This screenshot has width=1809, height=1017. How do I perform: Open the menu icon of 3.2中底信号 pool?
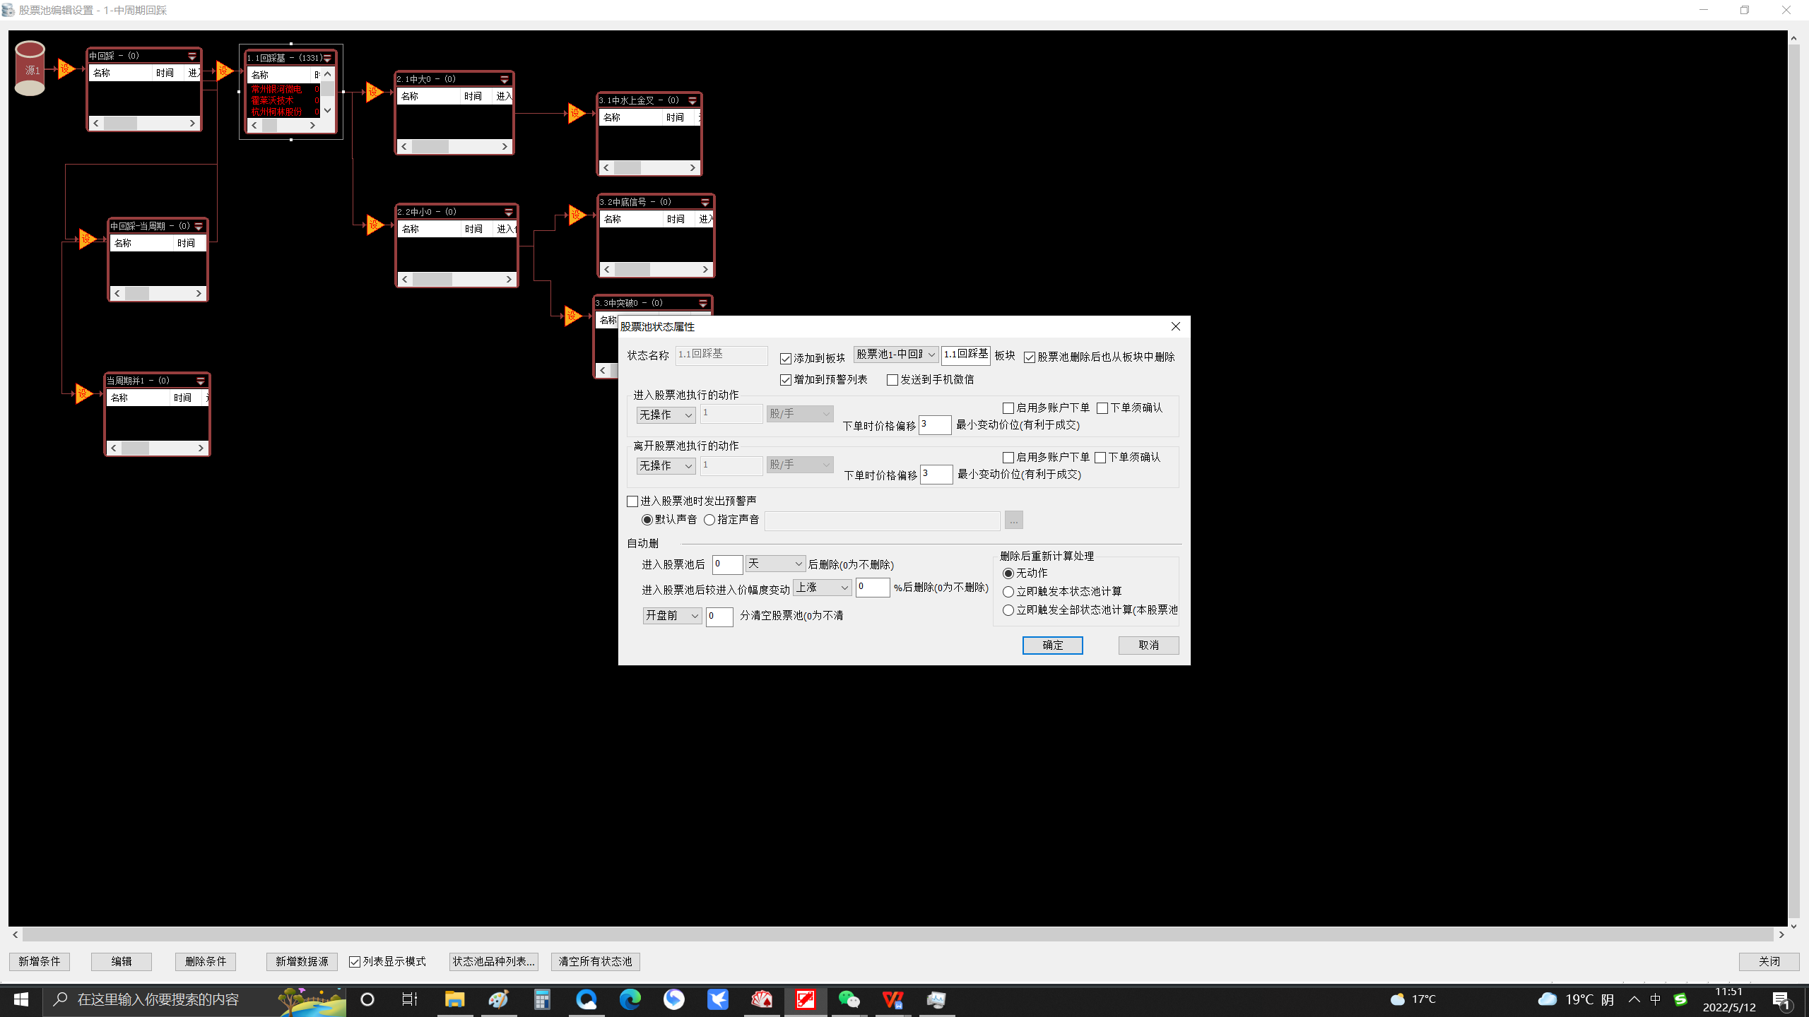click(705, 202)
